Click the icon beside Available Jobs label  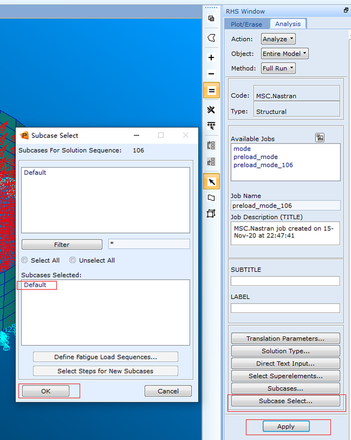click(320, 138)
